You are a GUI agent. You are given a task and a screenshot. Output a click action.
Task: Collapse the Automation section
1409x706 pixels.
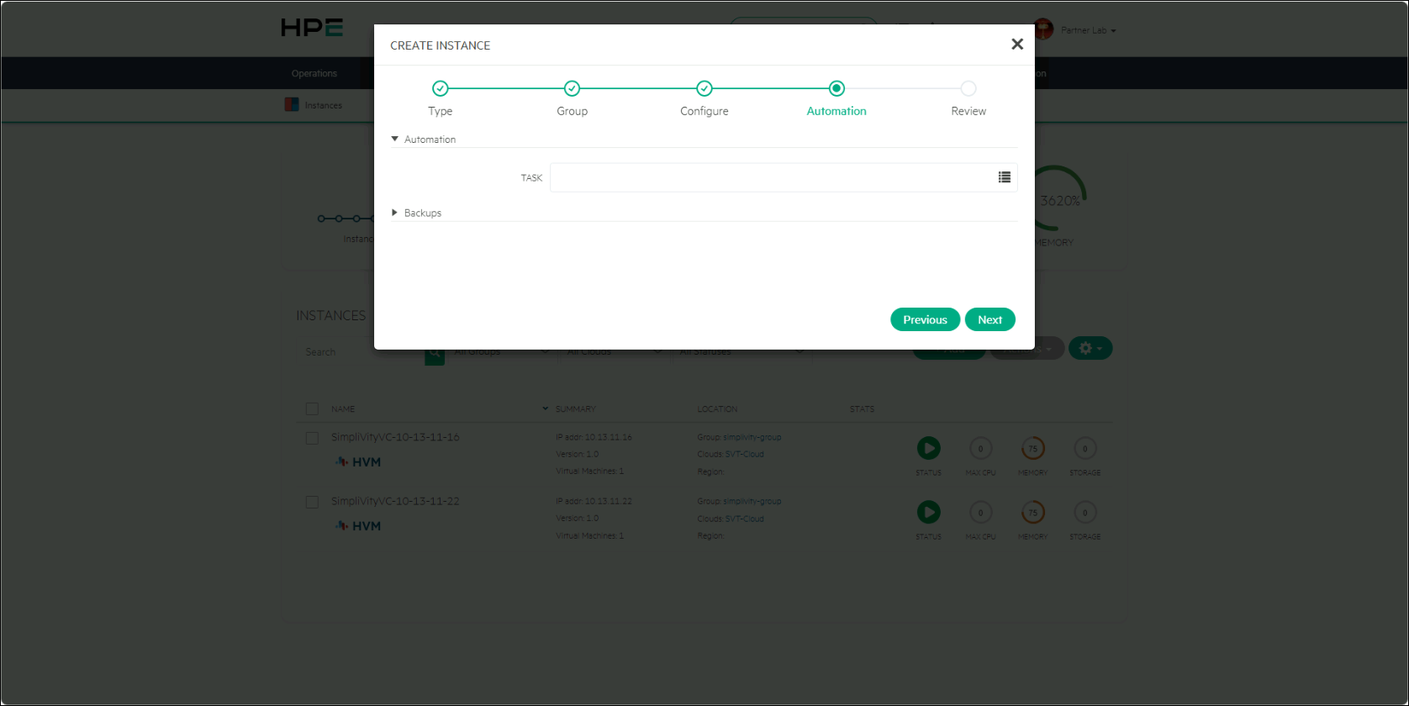424,140
